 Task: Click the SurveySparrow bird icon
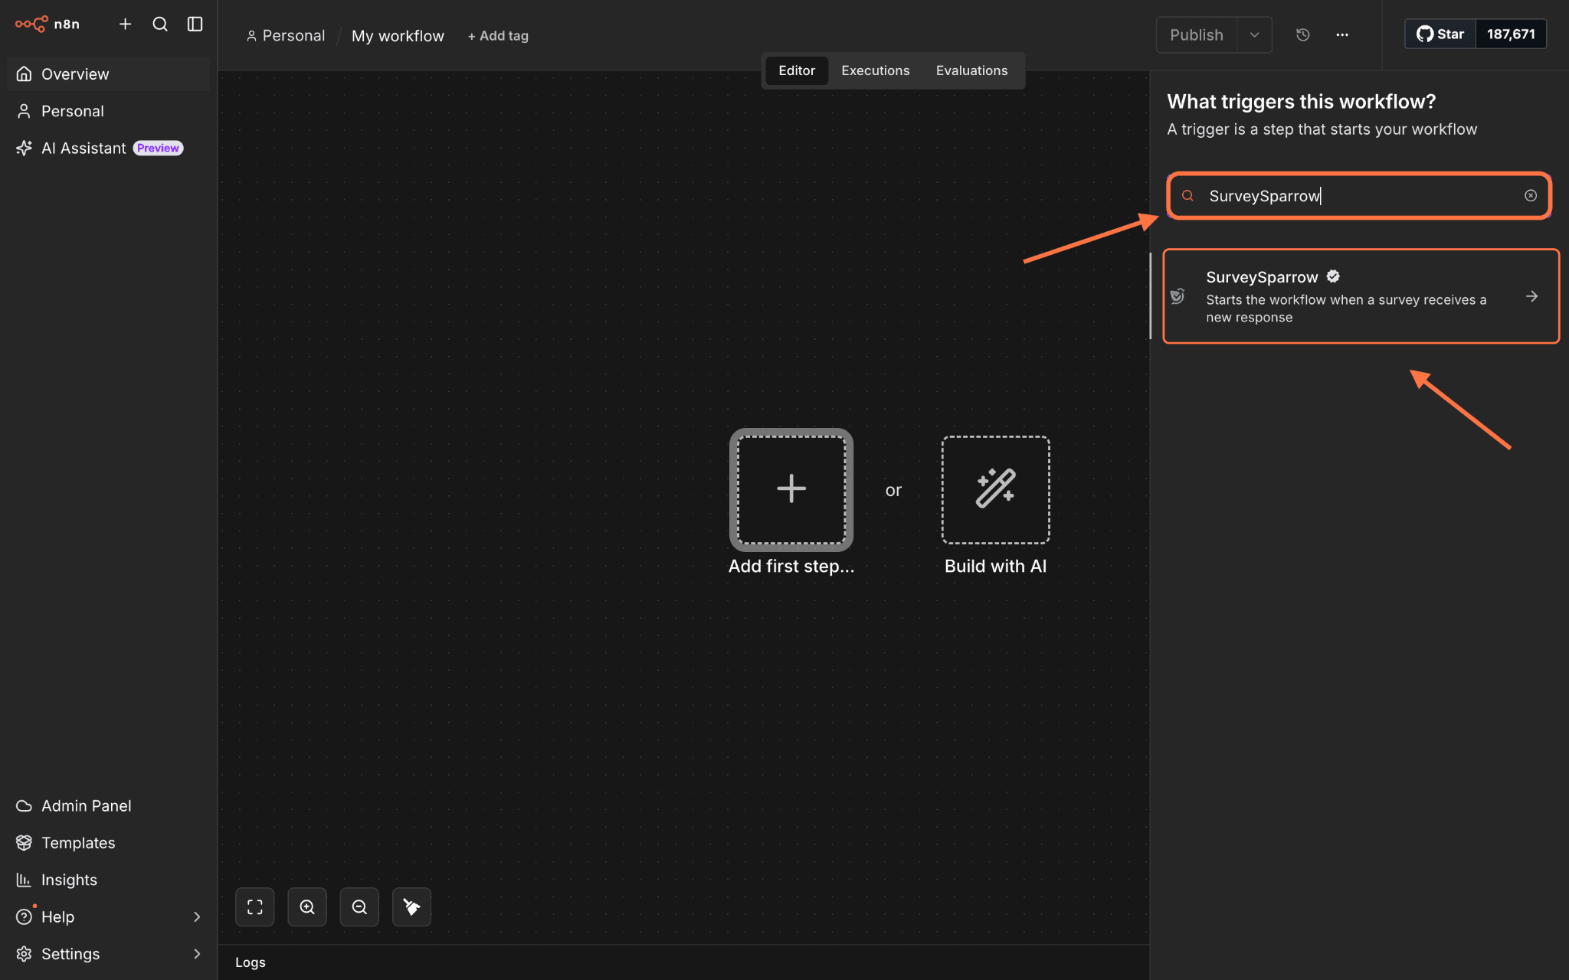(1178, 296)
